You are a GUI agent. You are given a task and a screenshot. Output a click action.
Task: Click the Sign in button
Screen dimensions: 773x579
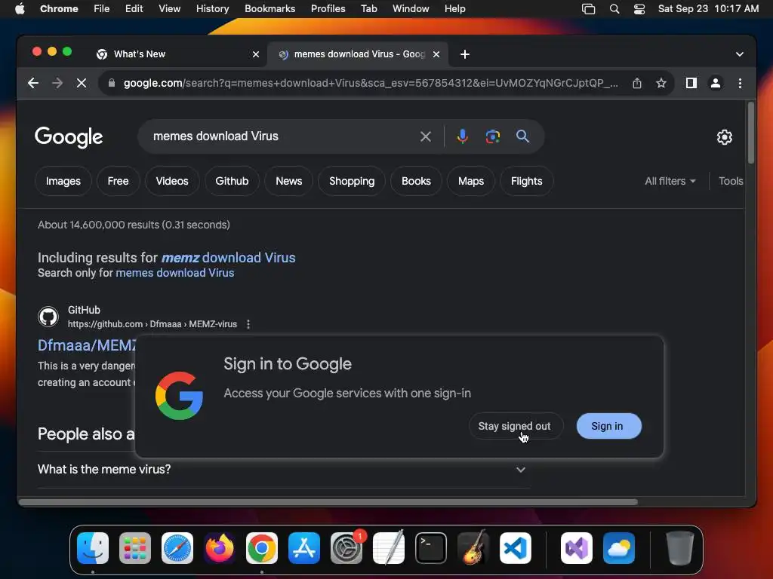[609, 427]
